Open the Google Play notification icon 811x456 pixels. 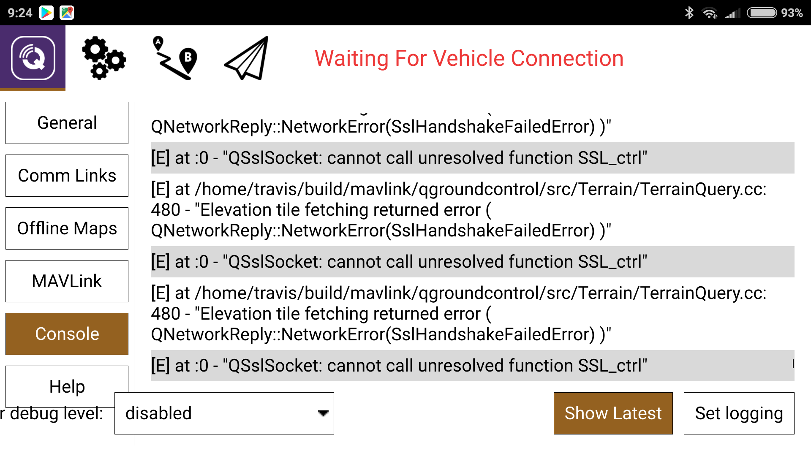tap(46, 12)
